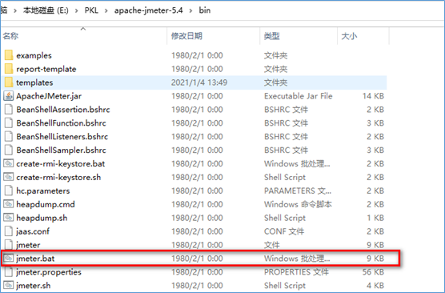Image resolution: width=445 pixels, height=293 pixels.
Task: Click the extensionless jmeter file icon
Action: tap(9, 245)
